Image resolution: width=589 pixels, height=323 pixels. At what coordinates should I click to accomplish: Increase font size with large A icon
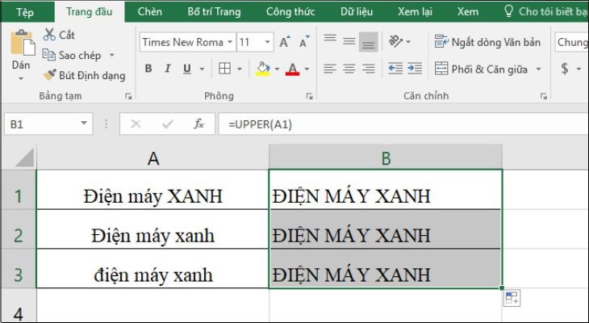tap(285, 42)
